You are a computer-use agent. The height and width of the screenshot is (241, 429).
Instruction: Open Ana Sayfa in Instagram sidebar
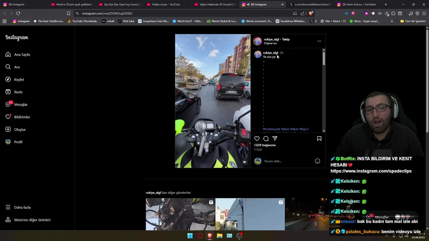[18, 55]
